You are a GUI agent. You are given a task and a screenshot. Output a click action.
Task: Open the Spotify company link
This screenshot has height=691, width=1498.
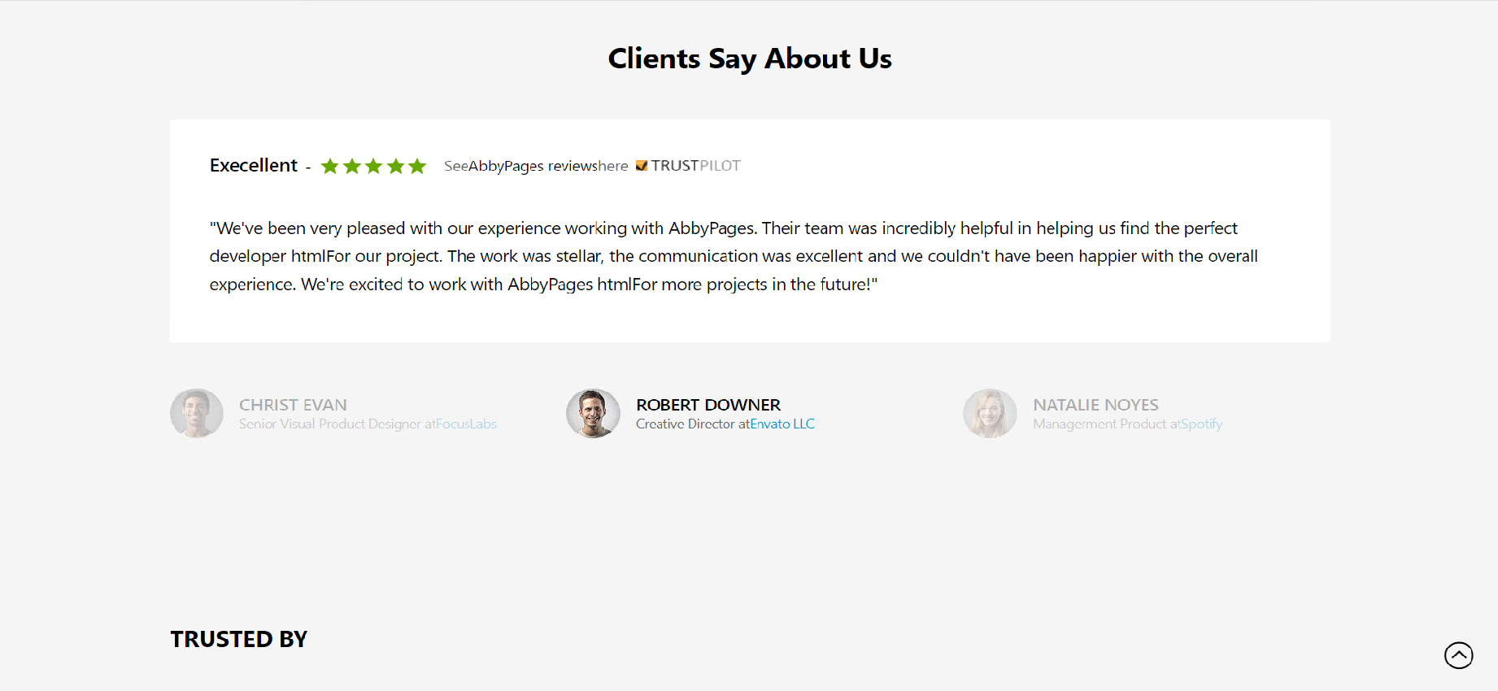pyautogui.click(x=1201, y=424)
